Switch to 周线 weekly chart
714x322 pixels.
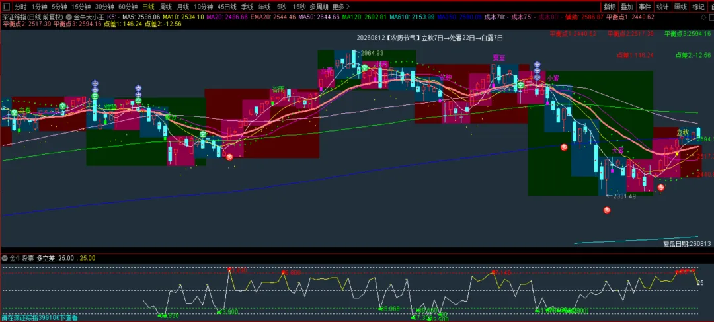[165, 7]
